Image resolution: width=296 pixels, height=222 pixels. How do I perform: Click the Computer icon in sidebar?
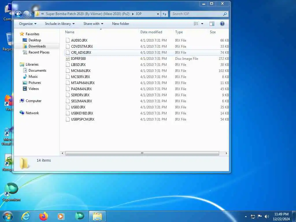22,101
